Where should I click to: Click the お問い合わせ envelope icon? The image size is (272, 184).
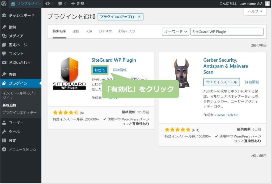4,63
